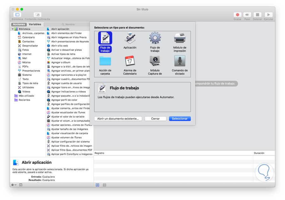Show log list view icon
The width and height of the screenshot is (285, 200).
click(x=98, y=185)
